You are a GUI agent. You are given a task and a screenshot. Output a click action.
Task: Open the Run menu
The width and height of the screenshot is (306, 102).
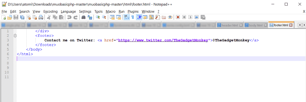click(x=122, y=12)
